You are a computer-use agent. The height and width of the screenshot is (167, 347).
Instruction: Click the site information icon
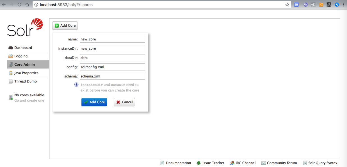coord(36,5)
